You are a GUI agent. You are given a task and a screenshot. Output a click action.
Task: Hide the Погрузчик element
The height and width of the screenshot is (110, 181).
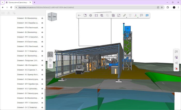(42, 60)
